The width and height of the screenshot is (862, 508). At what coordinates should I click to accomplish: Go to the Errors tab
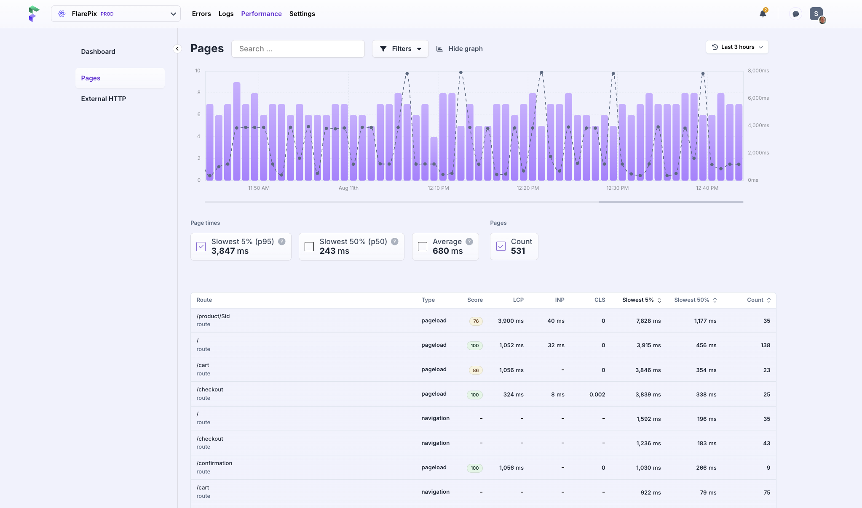pos(201,14)
